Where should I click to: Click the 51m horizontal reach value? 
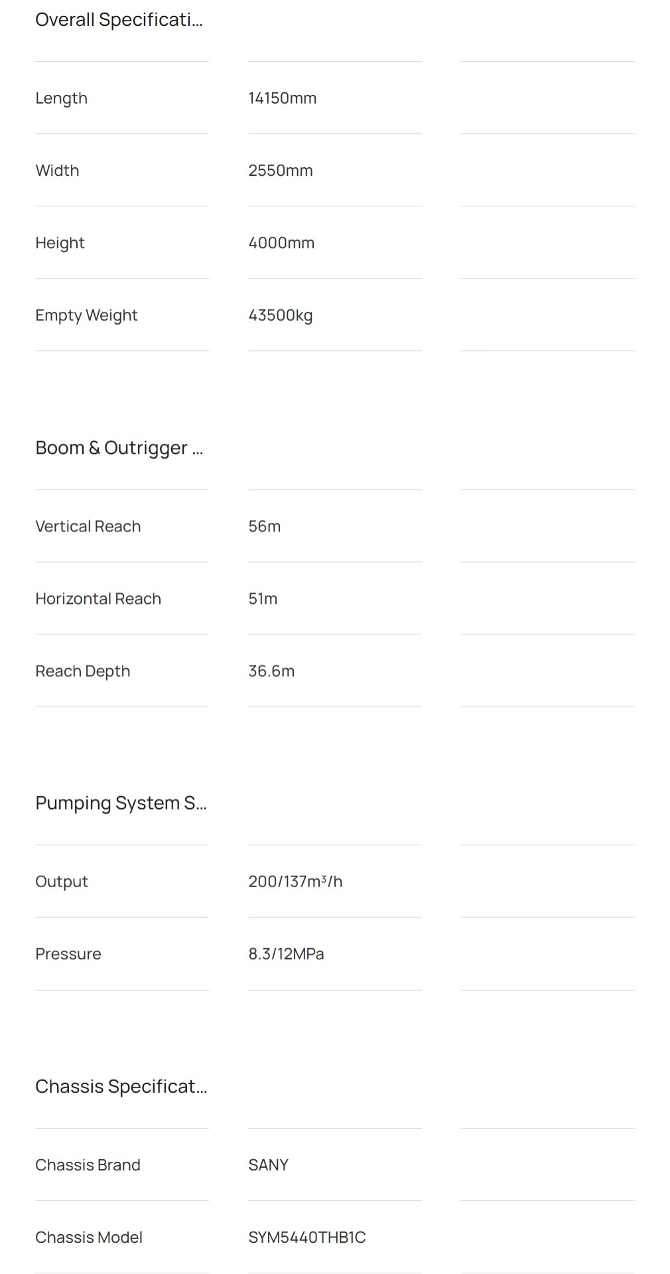tap(263, 599)
